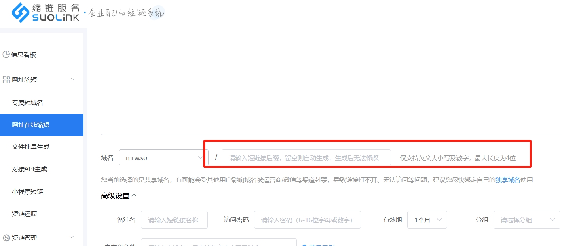
Task: Click the 网址缩短 grid icon
Action: pos(6,79)
